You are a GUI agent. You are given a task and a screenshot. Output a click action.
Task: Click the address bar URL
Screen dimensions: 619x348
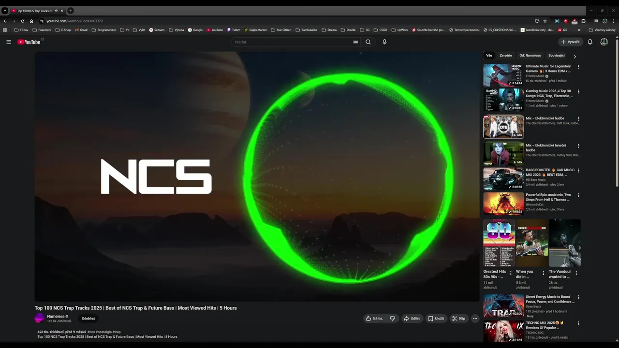(74, 21)
